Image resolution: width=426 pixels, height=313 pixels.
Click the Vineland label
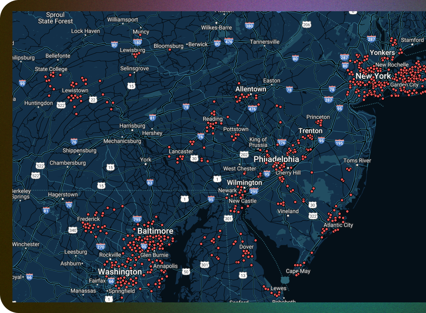(288, 211)
